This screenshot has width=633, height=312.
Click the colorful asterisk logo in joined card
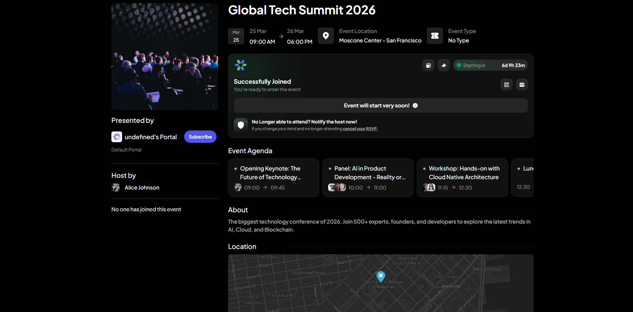pos(240,65)
